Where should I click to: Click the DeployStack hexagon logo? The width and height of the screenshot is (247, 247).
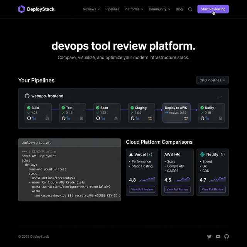pos(22,9)
